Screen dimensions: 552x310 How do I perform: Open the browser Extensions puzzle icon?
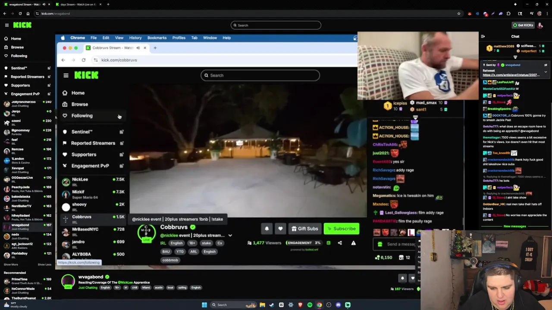[x=508, y=13]
